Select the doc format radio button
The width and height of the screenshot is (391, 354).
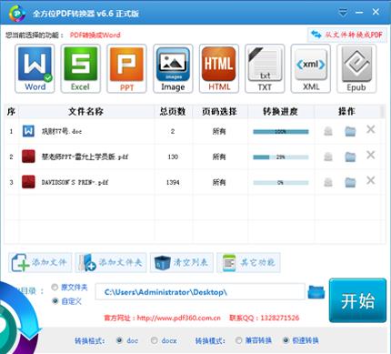[119, 340]
